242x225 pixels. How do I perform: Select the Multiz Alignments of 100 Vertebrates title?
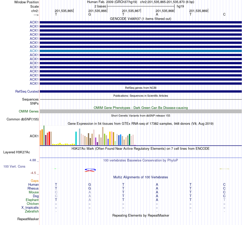141,177
